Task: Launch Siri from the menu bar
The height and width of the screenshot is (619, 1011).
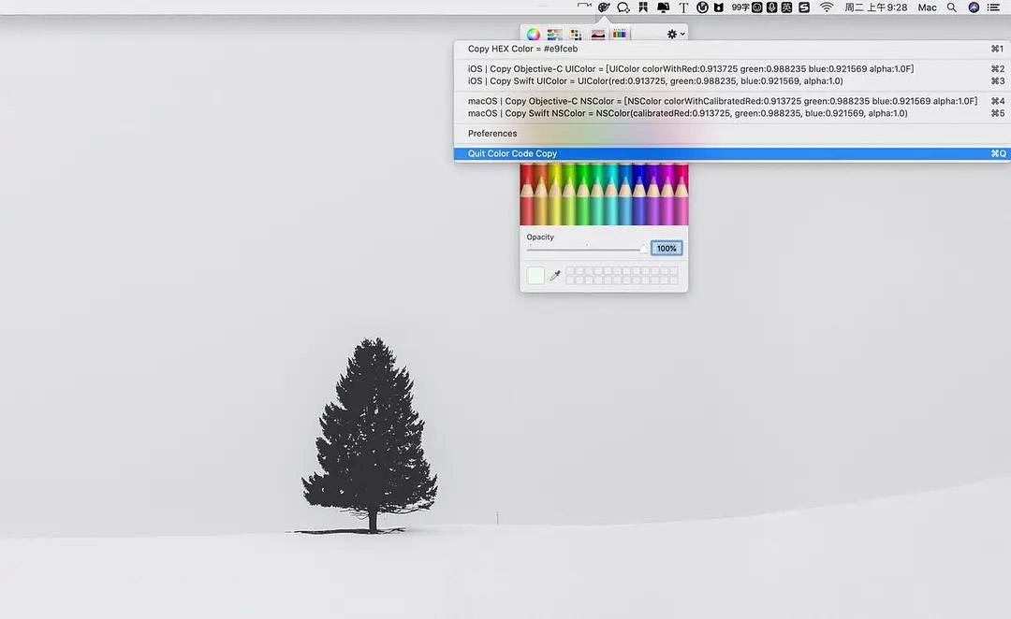Action: coord(974,7)
